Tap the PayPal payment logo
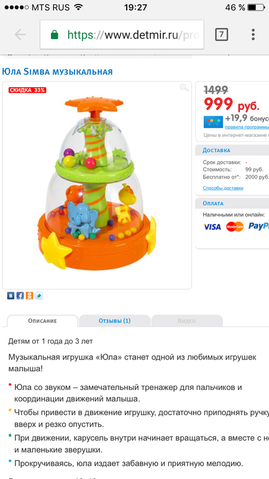 tap(258, 226)
